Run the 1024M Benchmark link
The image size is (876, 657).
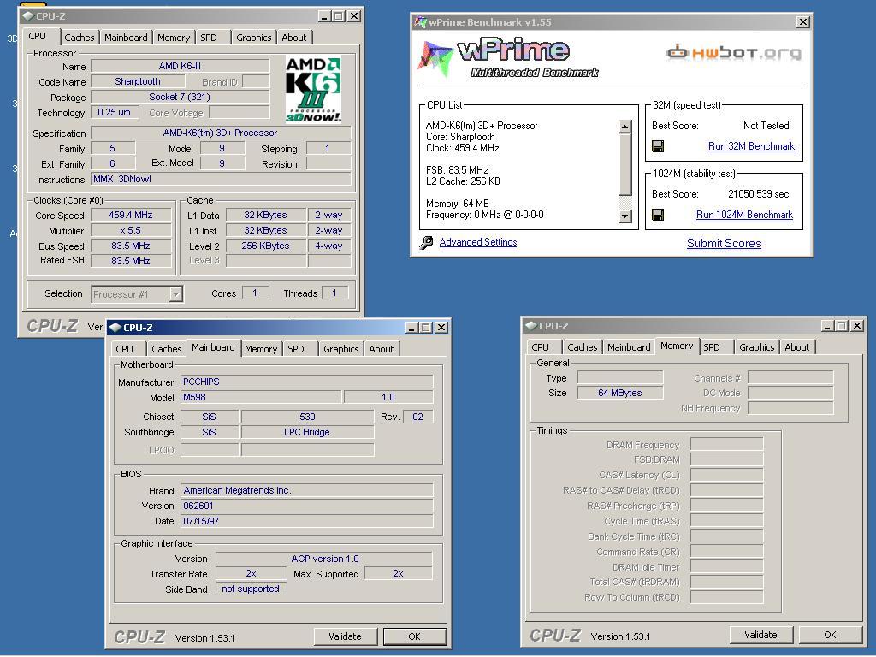click(x=745, y=215)
